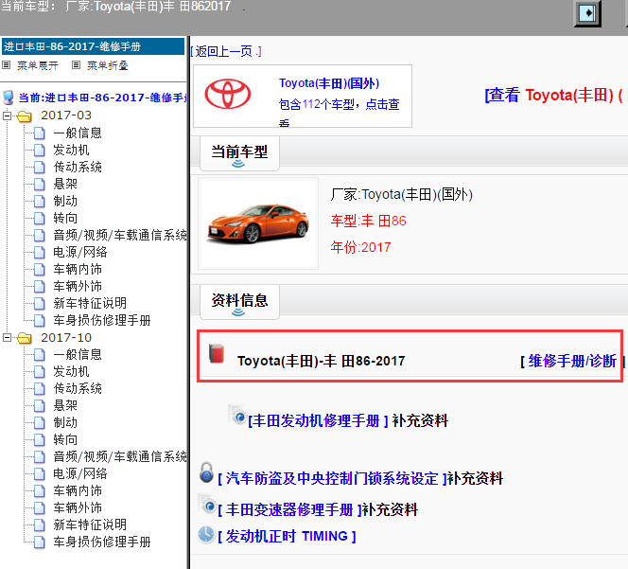This screenshot has height=569, width=628.
Task: Open 车辆内饰 under 2017-10
Action: 78,490
